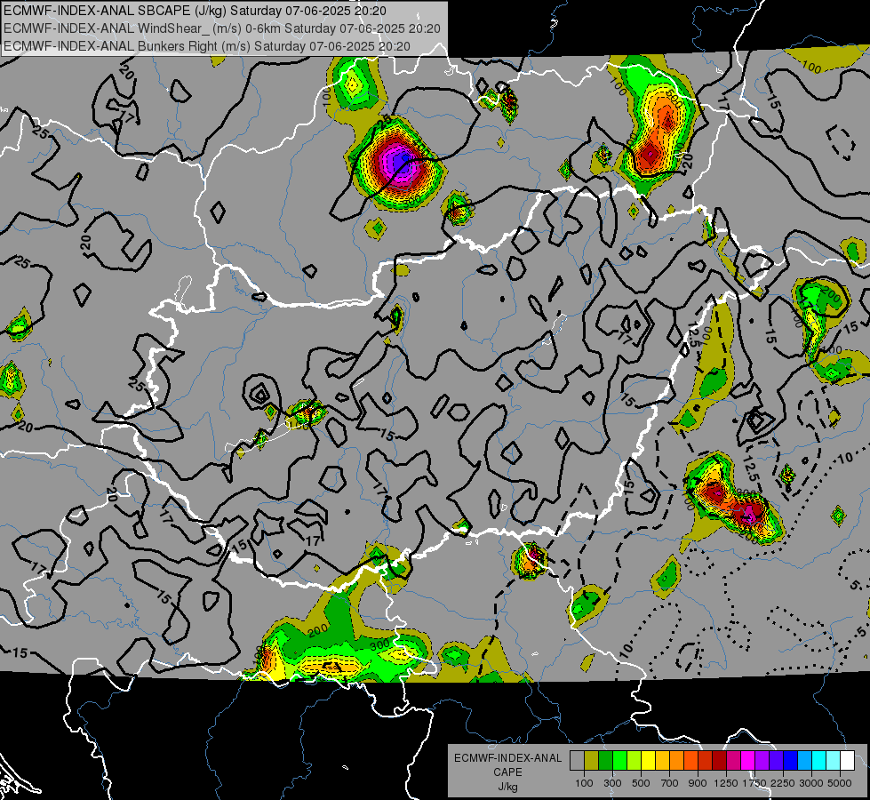
Task: Click the Bunkers Right (m/s) title line
Action: pyautogui.click(x=206, y=46)
